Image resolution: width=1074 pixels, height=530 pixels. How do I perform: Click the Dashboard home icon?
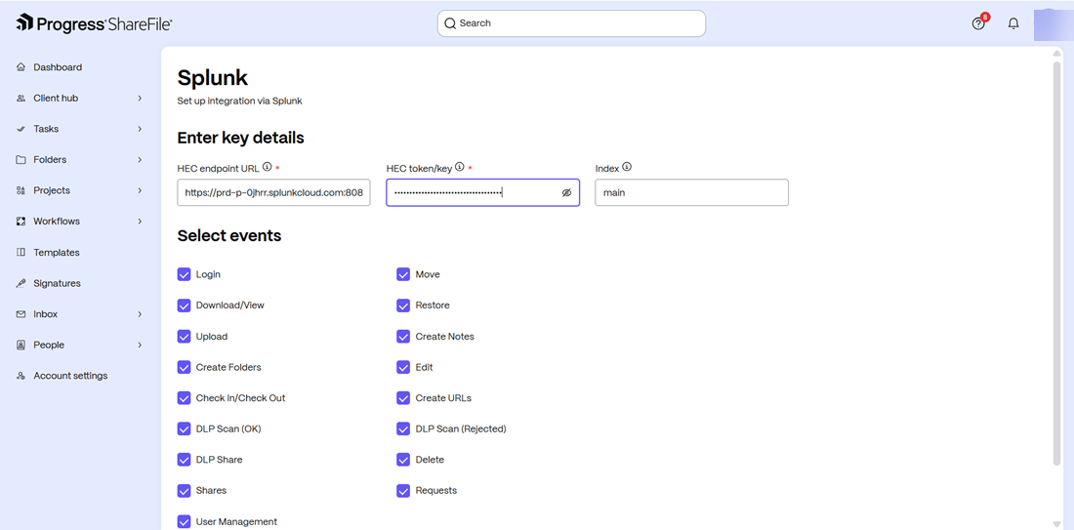click(x=21, y=67)
